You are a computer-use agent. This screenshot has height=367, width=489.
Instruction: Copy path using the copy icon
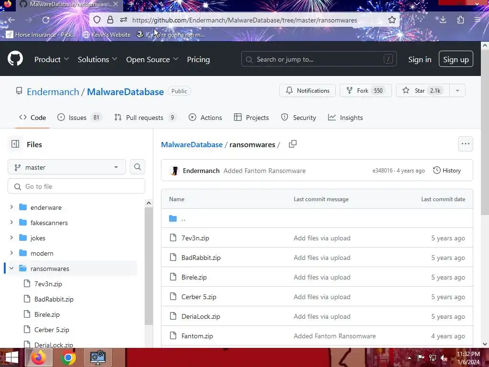pos(293,144)
